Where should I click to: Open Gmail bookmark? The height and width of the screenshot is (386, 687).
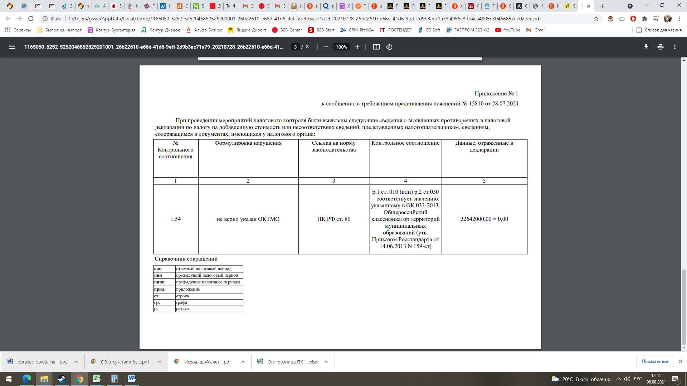(536, 30)
